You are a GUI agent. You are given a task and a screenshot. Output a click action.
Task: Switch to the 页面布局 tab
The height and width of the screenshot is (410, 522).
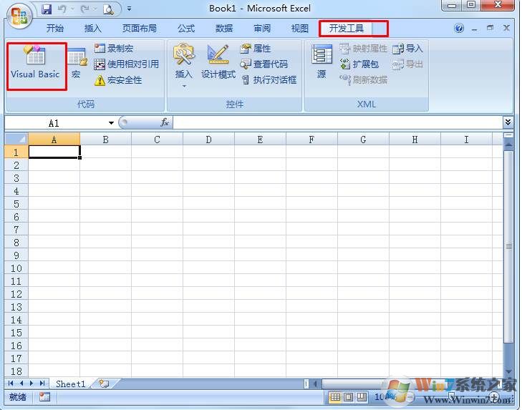pos(140,29)
